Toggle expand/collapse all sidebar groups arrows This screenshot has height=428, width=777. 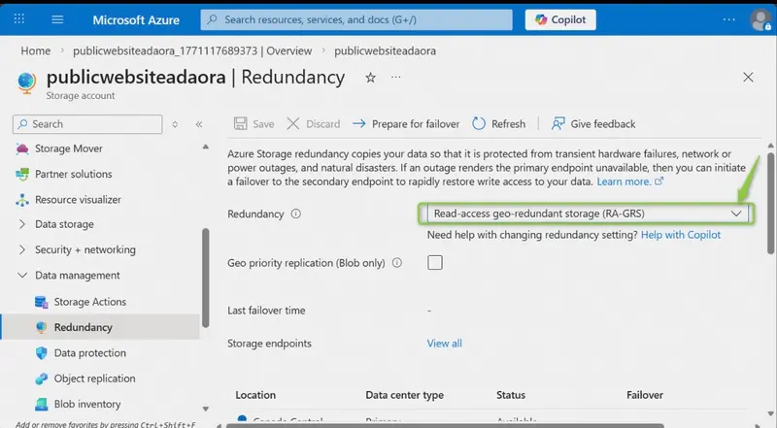[175, 124]
